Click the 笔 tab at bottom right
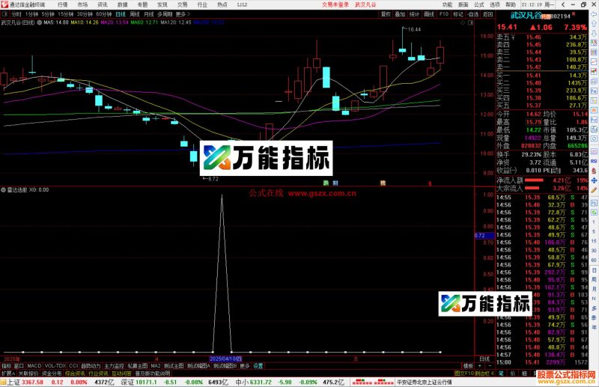 (501, 373)
